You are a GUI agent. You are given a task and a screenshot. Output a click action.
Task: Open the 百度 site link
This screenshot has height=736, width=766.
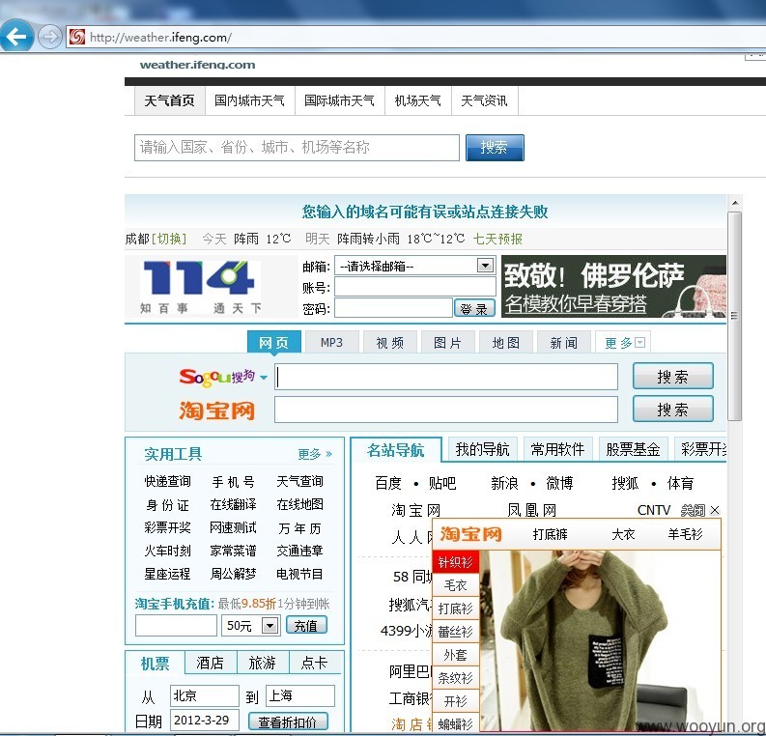pyautogui.click(x=388, y=483)
